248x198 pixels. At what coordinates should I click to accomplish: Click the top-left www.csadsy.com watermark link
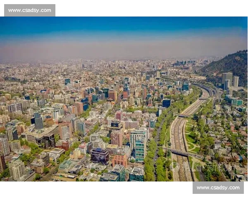(30, 10)
